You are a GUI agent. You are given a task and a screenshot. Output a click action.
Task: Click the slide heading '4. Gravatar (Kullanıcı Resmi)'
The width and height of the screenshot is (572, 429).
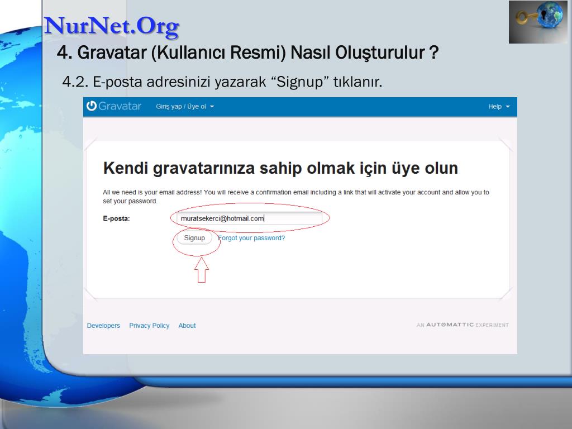(x=247, y=53)
